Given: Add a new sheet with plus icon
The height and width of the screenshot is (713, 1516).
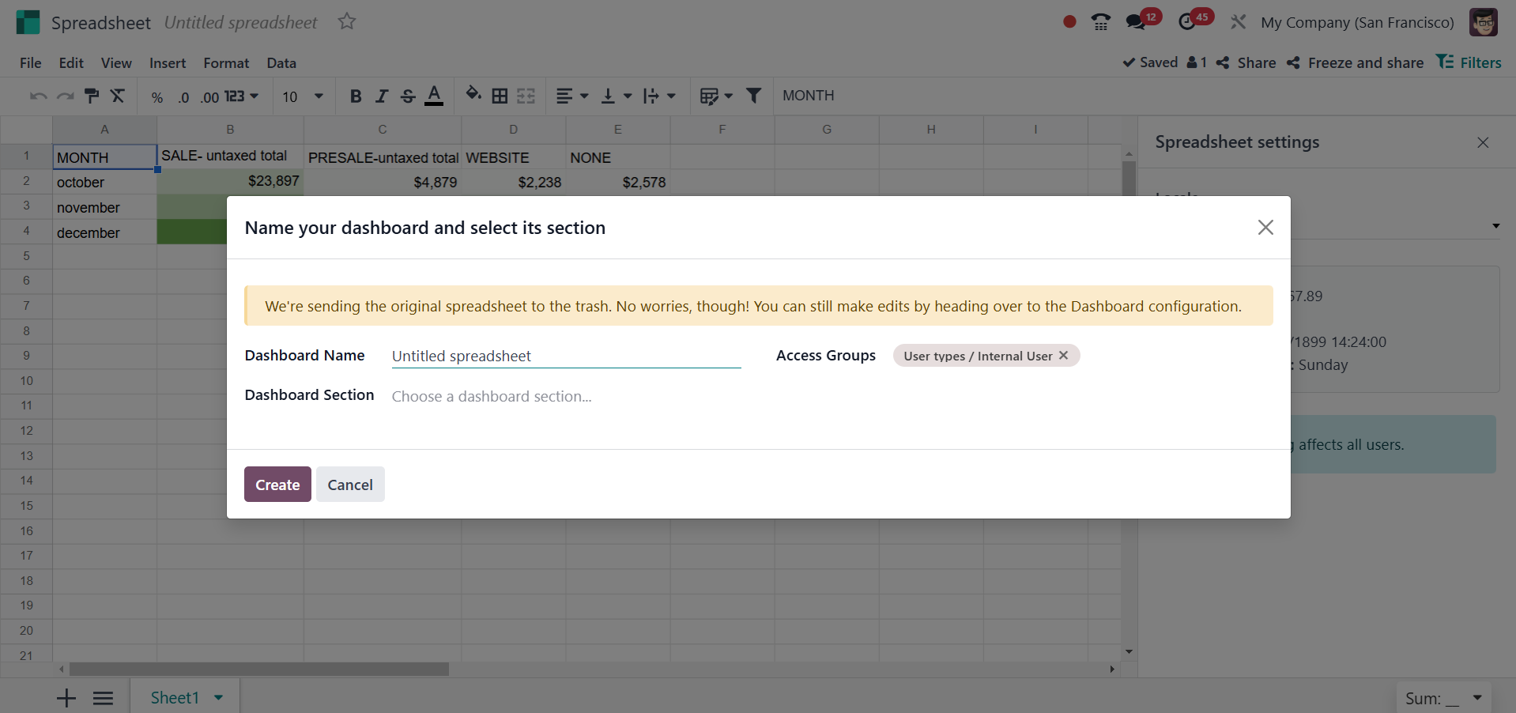Looking at the screenshot, I should (66, 698).
